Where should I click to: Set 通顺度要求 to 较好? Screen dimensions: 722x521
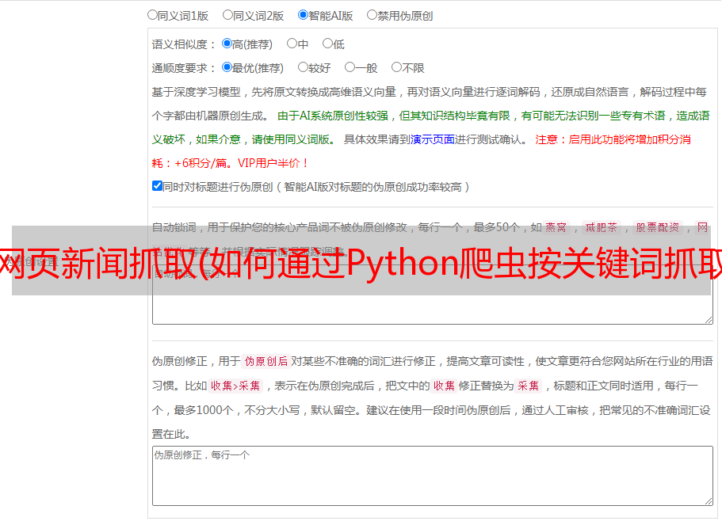pos(303,67)
